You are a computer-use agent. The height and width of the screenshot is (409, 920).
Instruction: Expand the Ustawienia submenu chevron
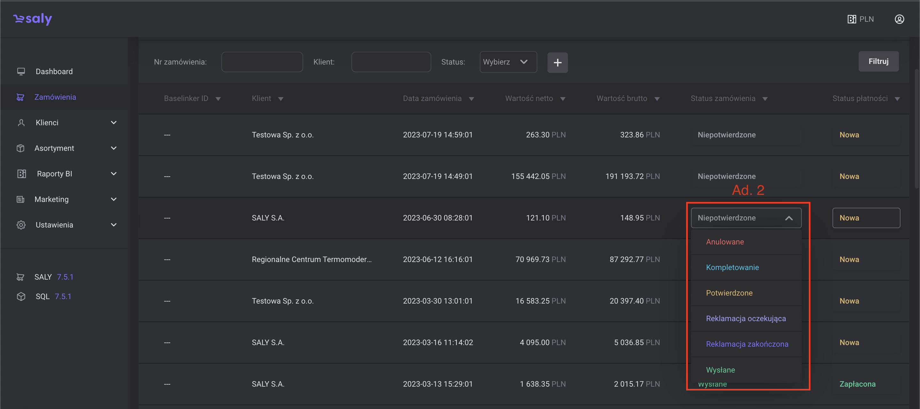point(114,225)
